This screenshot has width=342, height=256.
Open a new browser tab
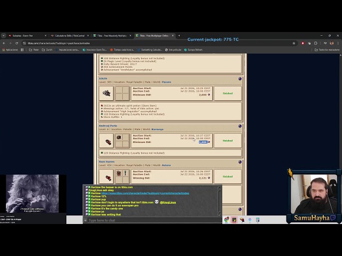[x=179, y=36]
